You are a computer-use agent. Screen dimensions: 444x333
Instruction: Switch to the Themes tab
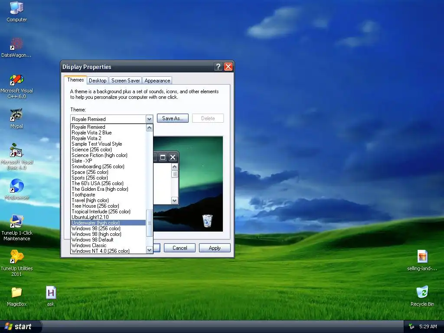75,80
